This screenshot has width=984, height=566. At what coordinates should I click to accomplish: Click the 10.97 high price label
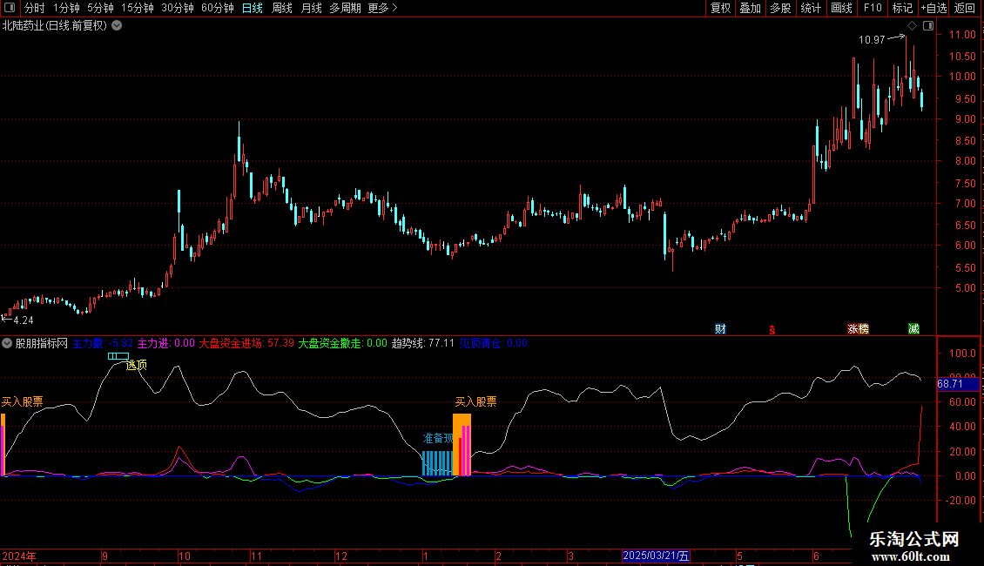pos(872,39)
